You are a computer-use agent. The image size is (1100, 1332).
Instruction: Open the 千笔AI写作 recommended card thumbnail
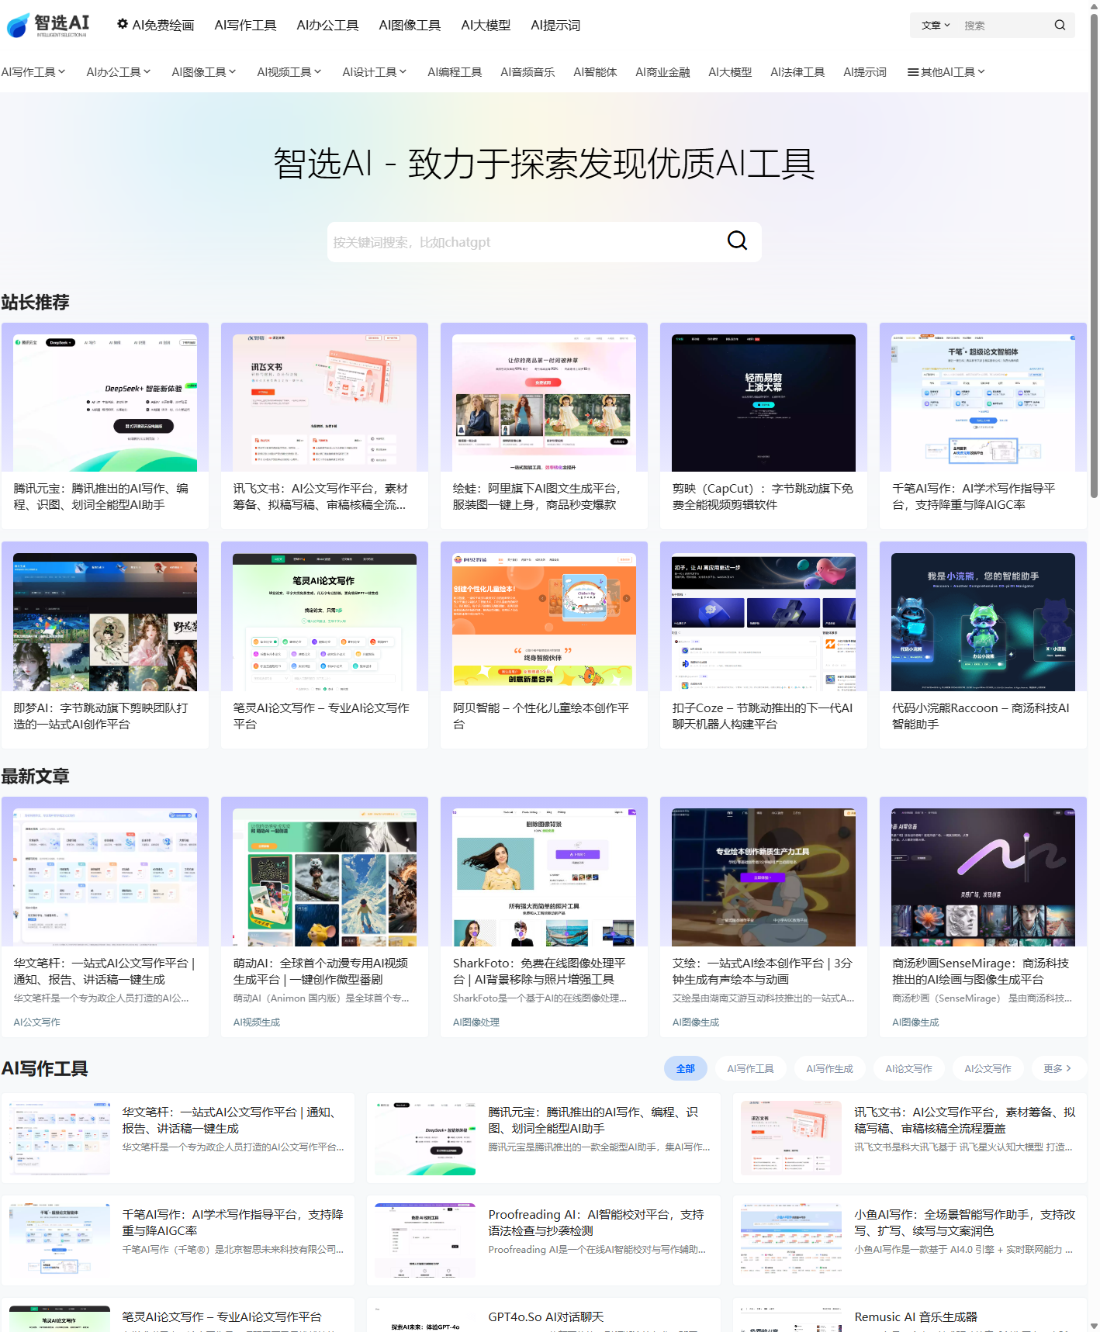tap(983, 403)
